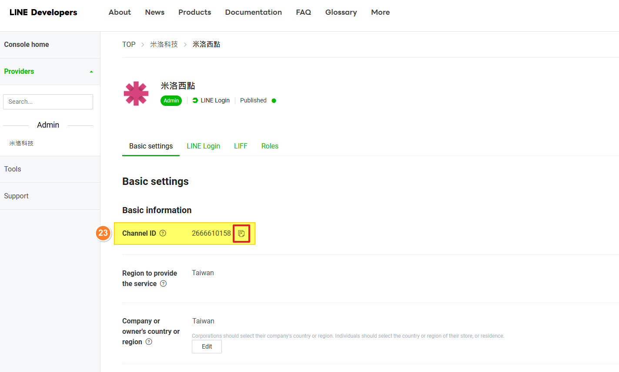Open help for Region to provide the service
The width and height of the screenshot is (619, 372).
point(163,283)
